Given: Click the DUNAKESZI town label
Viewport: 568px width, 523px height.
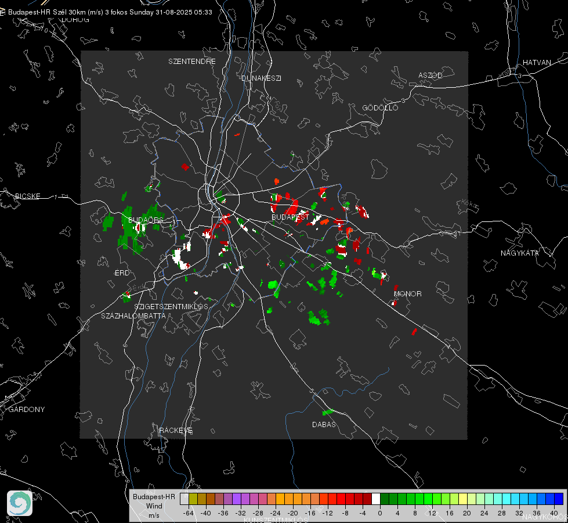Looking at the screenshot, I should click(x=261, y=78).
